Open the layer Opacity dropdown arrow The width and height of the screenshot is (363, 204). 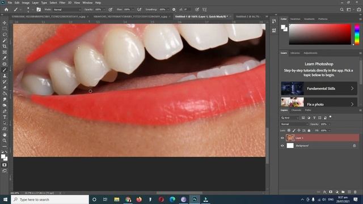tap(330, 124)
